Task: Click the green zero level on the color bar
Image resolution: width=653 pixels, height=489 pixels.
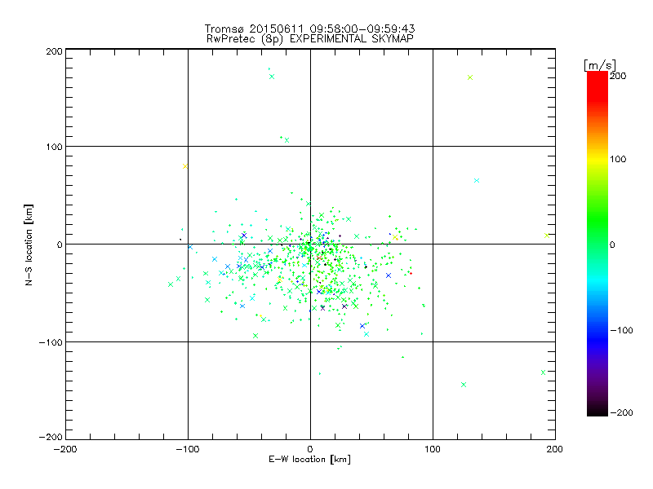Action: (x=597, y=244)
